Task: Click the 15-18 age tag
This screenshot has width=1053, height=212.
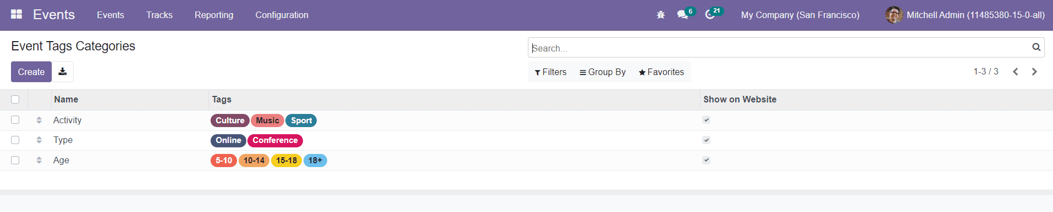Action: tap(286, 161)
